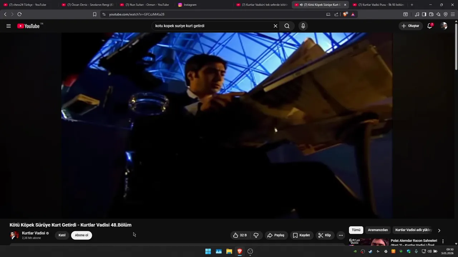This screenshot has height=257, width=458.
Task: Open Brave Wallet icon
Action: [431, 14]
